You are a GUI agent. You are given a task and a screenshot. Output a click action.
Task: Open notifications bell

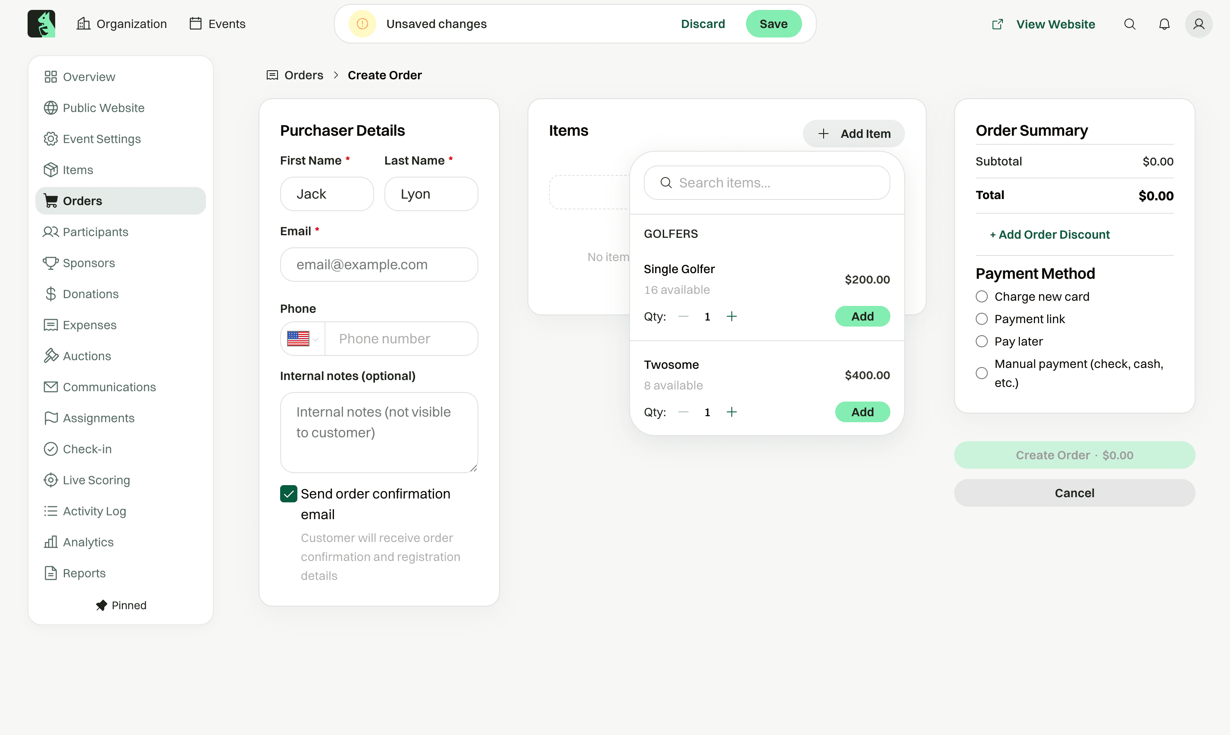[1164, 24]
